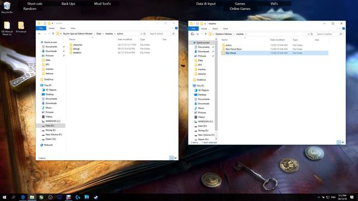The width and height of the screenshot is (358, 201).
Task: Click the Help icon in the meshes window
Action: 343,28
